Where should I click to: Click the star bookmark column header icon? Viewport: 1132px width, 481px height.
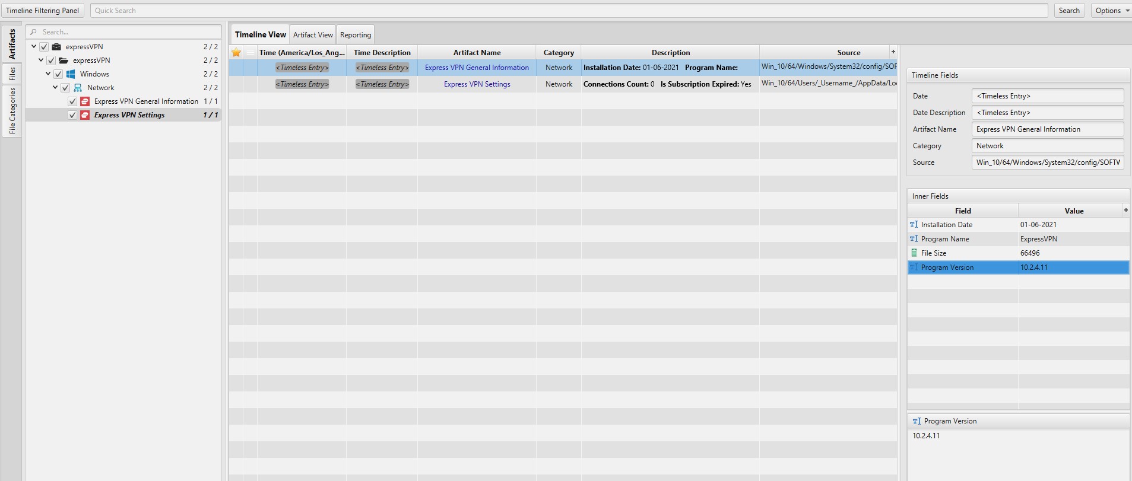point(236,52)
